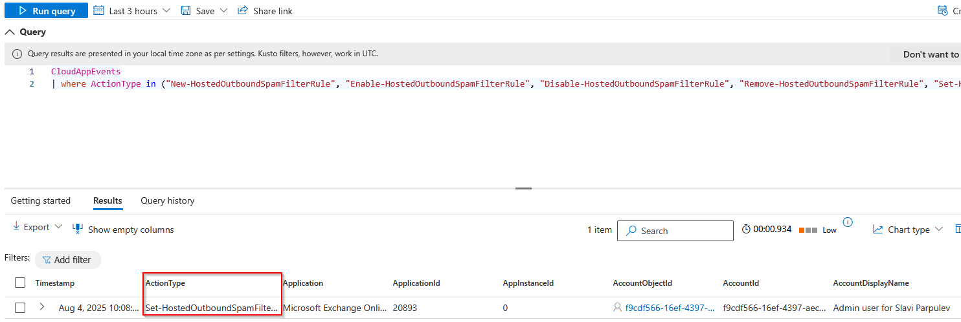961x322 pixels.
Task: Click the Run query button
Action: (x=46, y=11)
